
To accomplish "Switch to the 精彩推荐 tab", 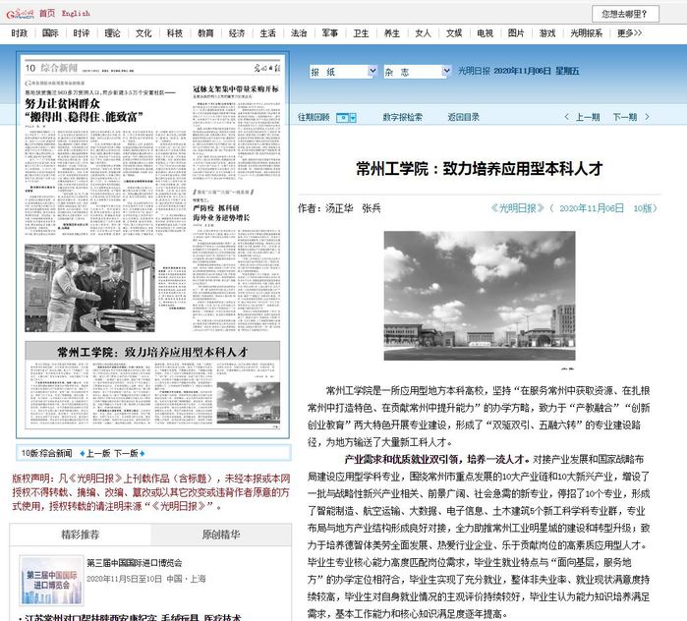I will 80,535.
